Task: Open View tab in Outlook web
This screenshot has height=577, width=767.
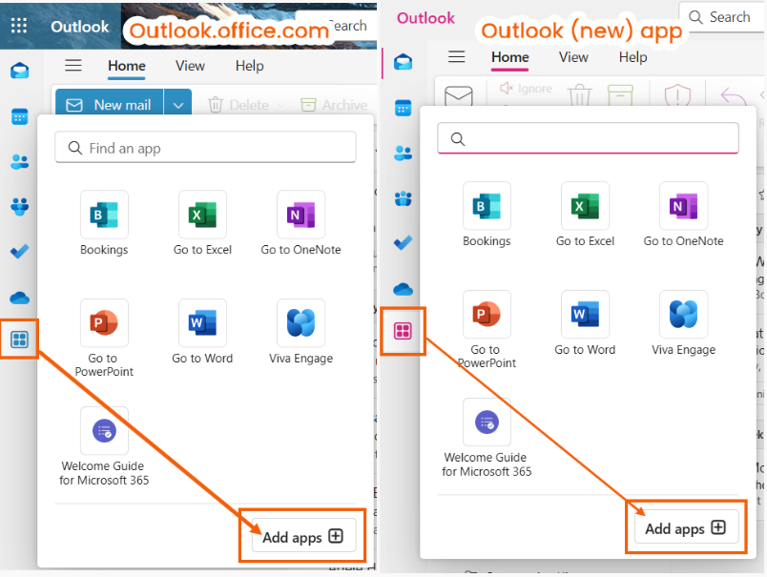Action: click(x=190, y=66)
